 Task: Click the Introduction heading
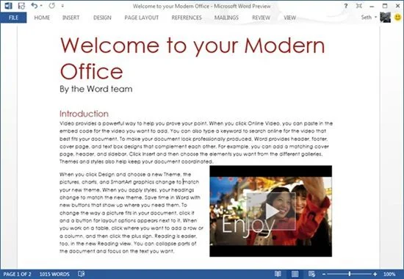point(84,114)
